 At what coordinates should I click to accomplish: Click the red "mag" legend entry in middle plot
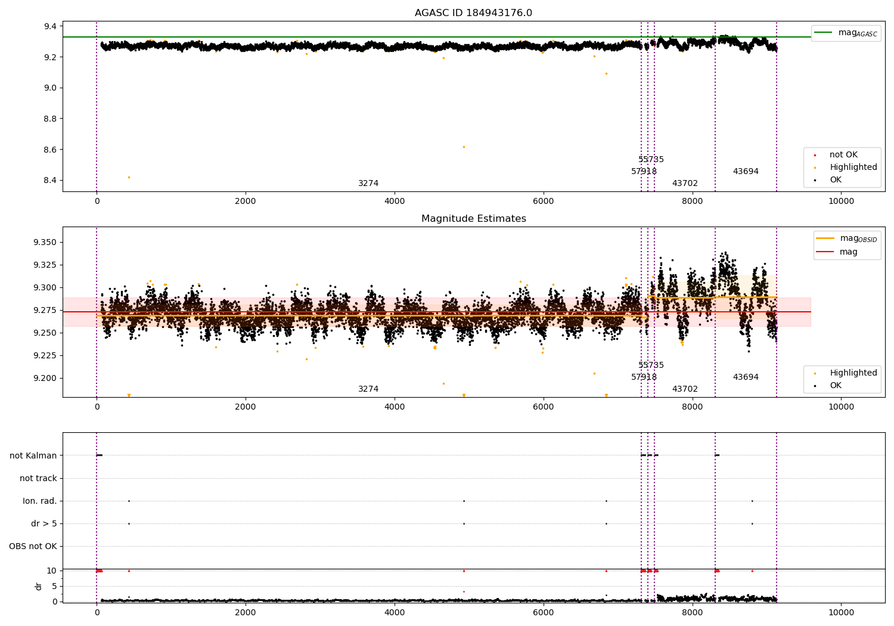point(837,252)
